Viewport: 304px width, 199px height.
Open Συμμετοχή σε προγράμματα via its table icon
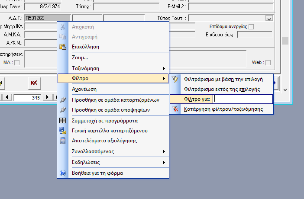pos(63,120)
